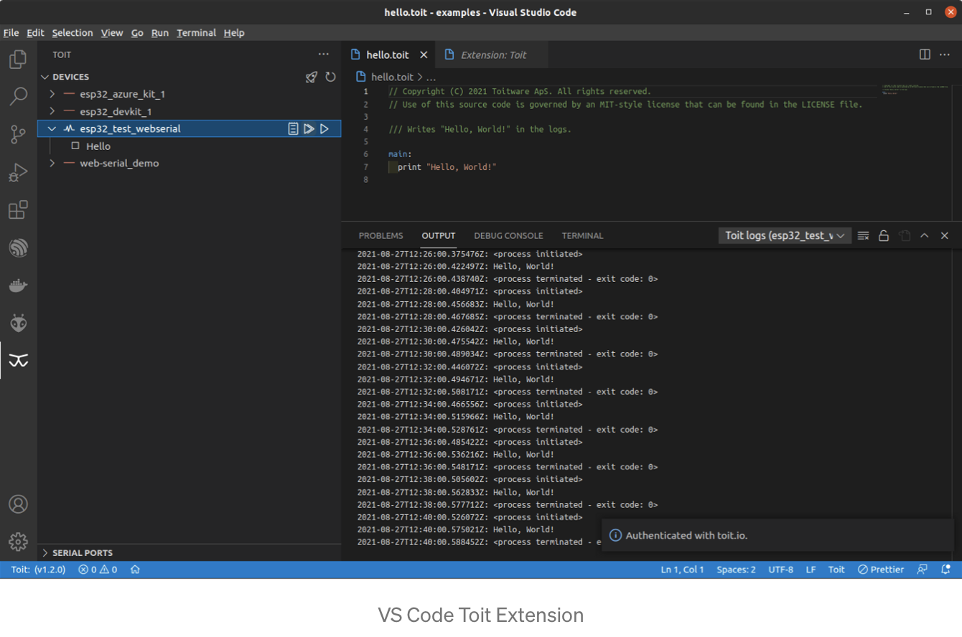962x637 pixels.
Task: Select the Output panel tab
Action: [439, 235]
